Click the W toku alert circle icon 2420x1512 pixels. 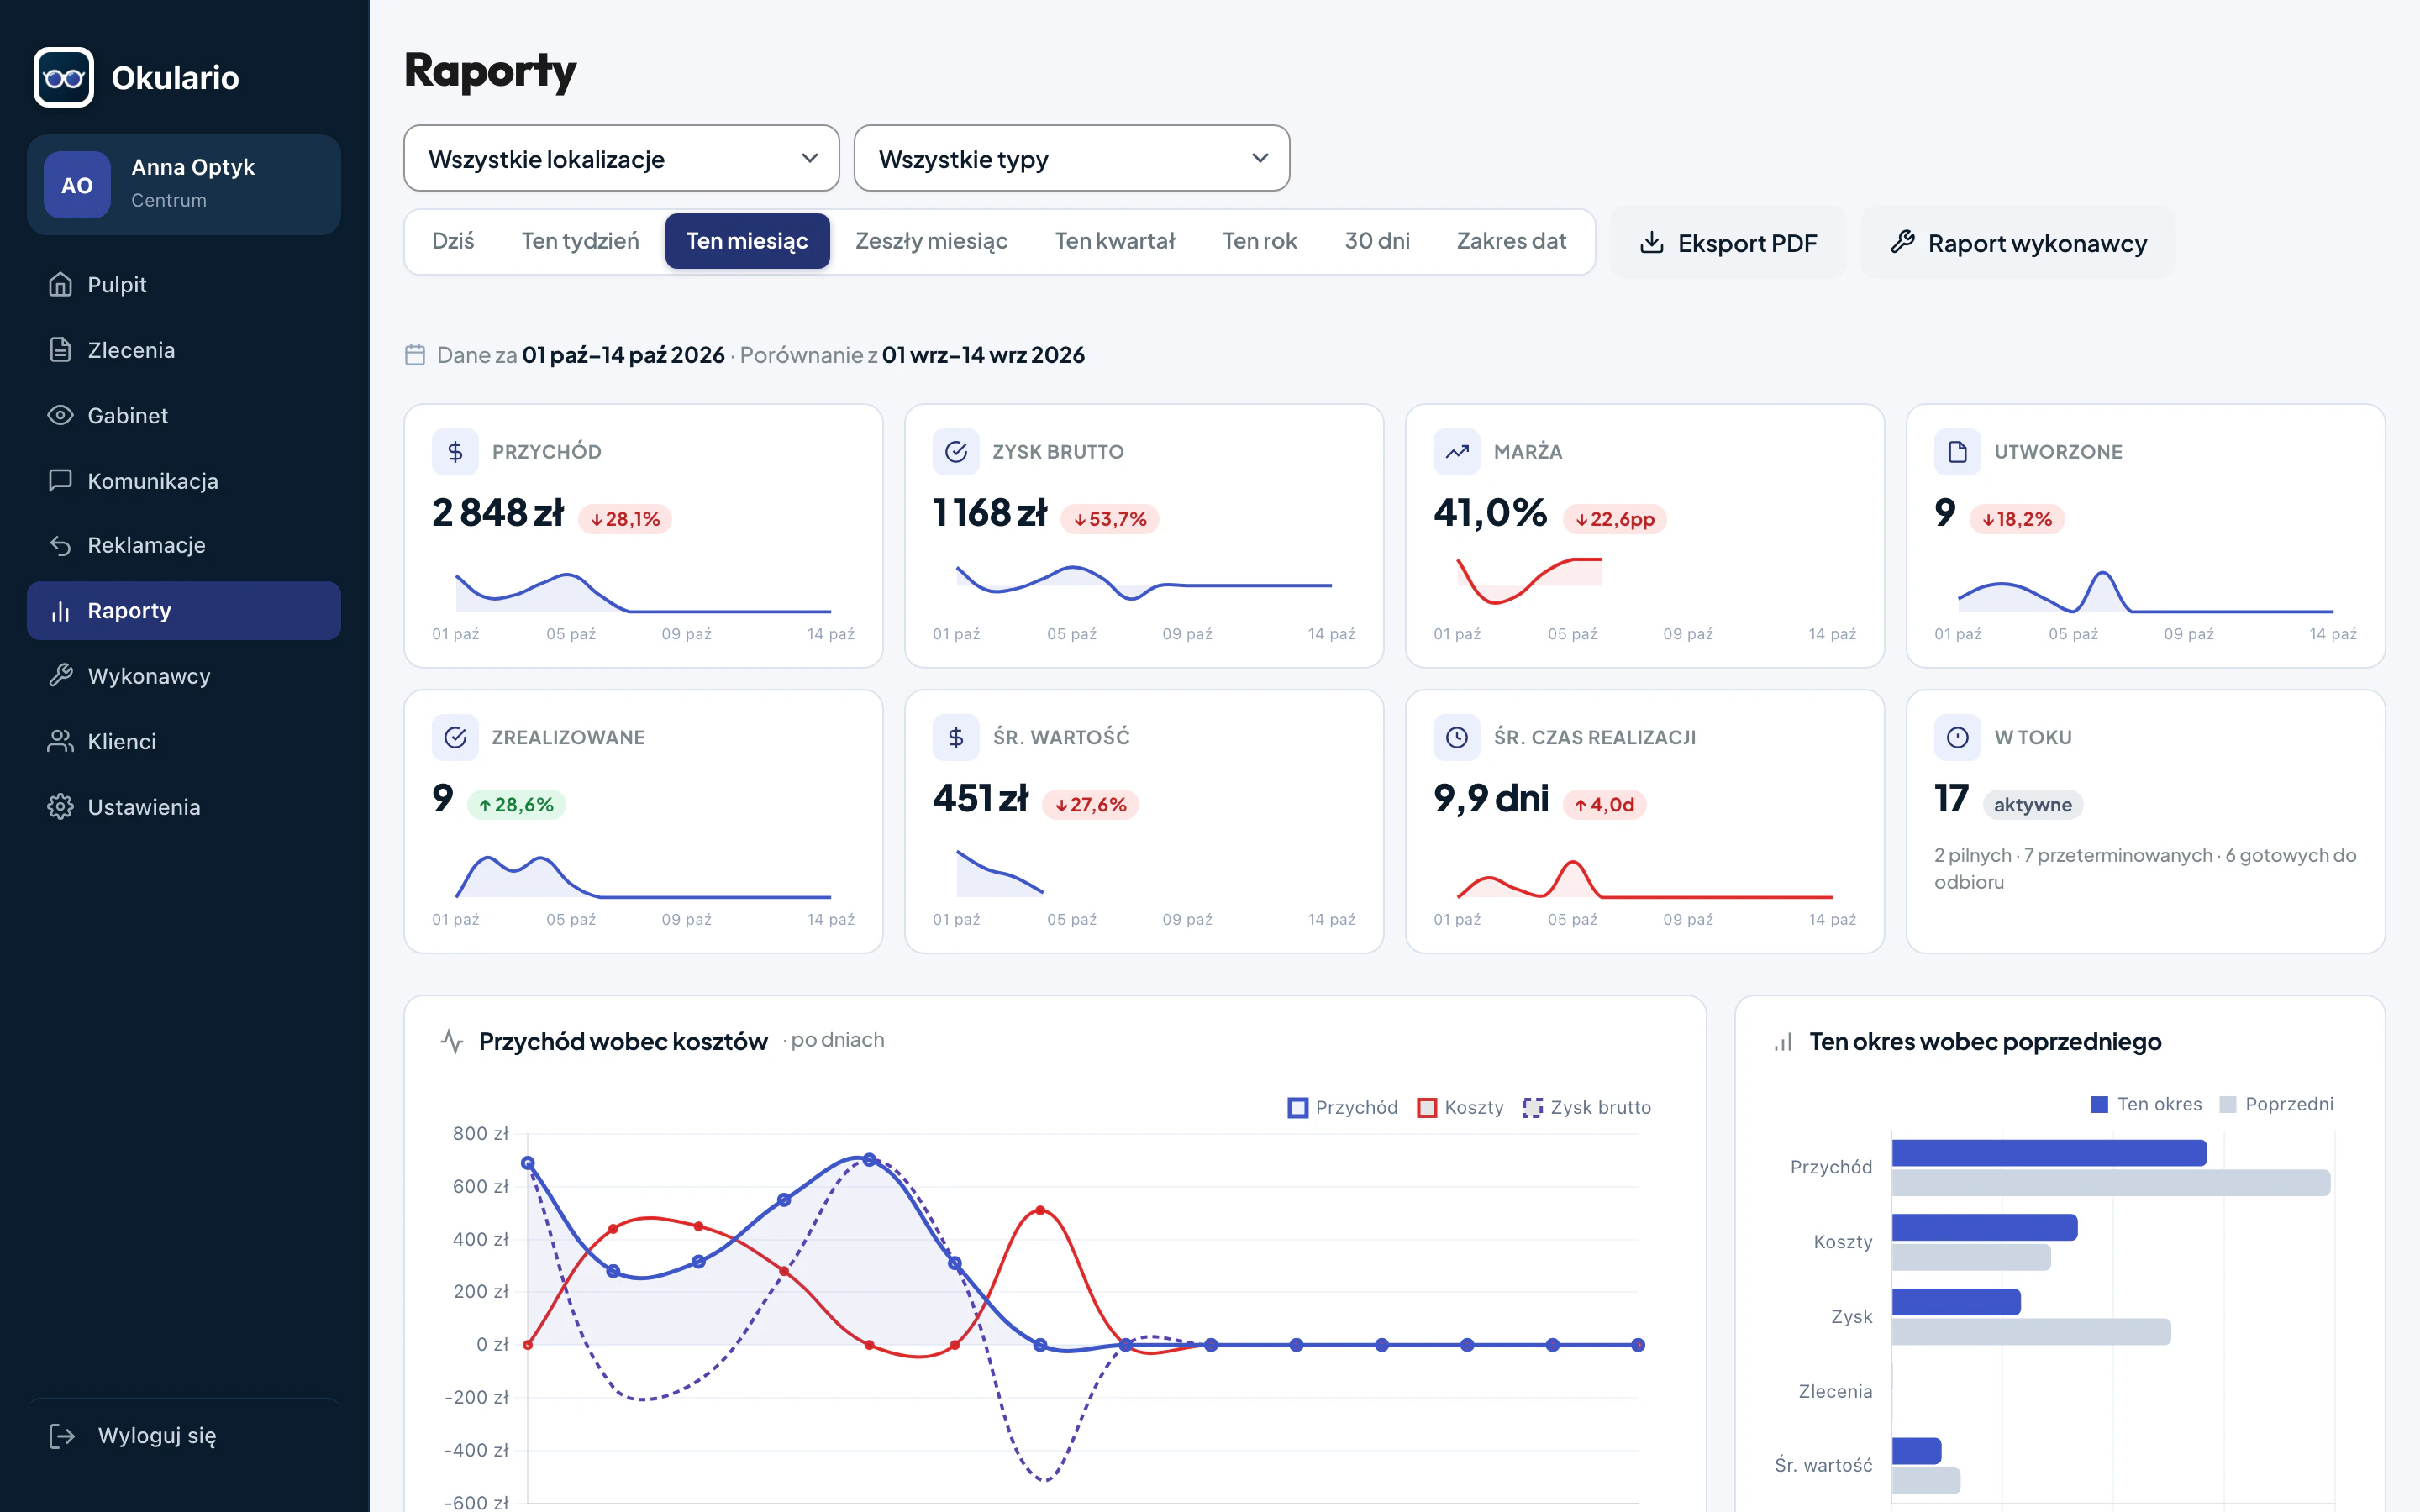pyautogui.click(x=1957, y=737)
